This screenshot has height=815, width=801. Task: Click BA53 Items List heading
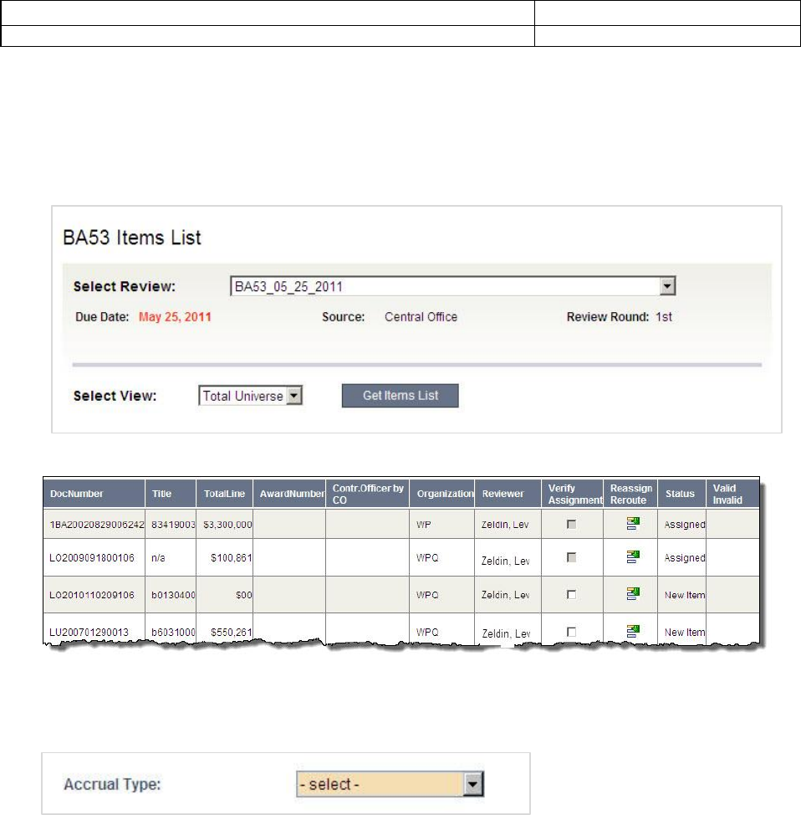tap(132, 237)
